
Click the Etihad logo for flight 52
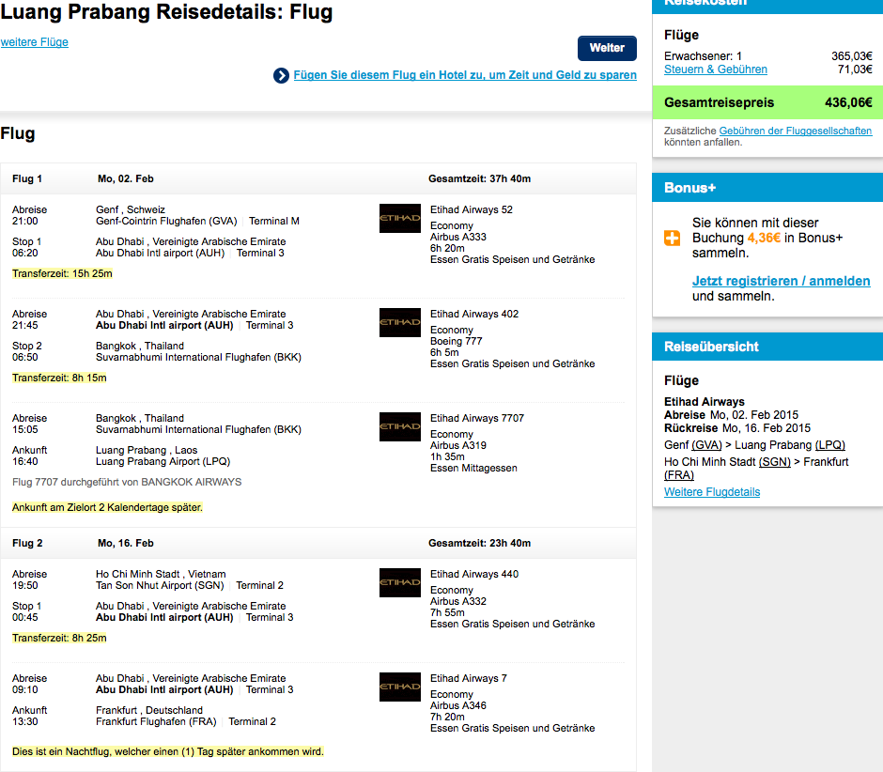(400, 219)
